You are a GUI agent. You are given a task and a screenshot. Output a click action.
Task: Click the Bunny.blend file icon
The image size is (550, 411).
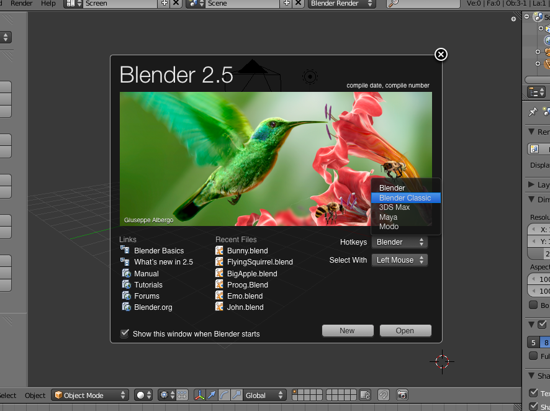coord(219,250)
